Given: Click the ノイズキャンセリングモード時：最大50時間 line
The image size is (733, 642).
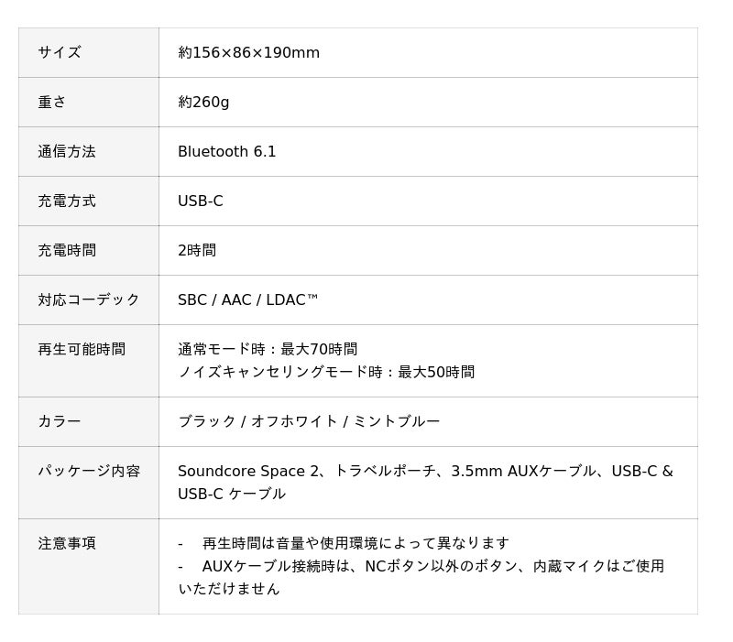Looking at the screenshot, I should (326, 373).
